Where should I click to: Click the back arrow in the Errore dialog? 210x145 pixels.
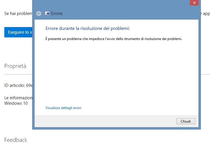(39, 14)
